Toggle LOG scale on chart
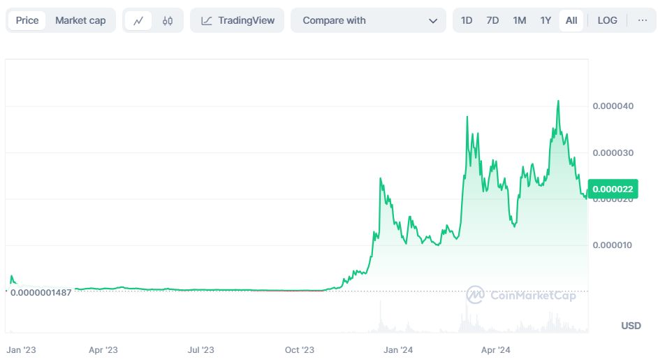 [607, 20]
